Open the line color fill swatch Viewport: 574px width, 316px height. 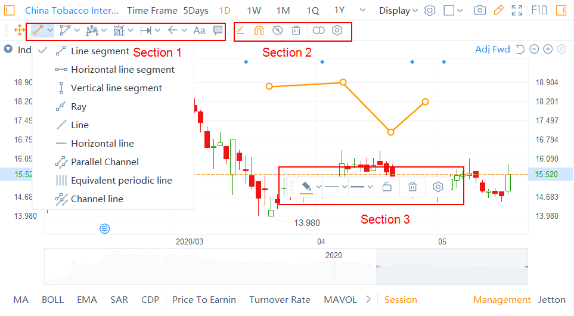pyautogui.click(x=306, y=187)
